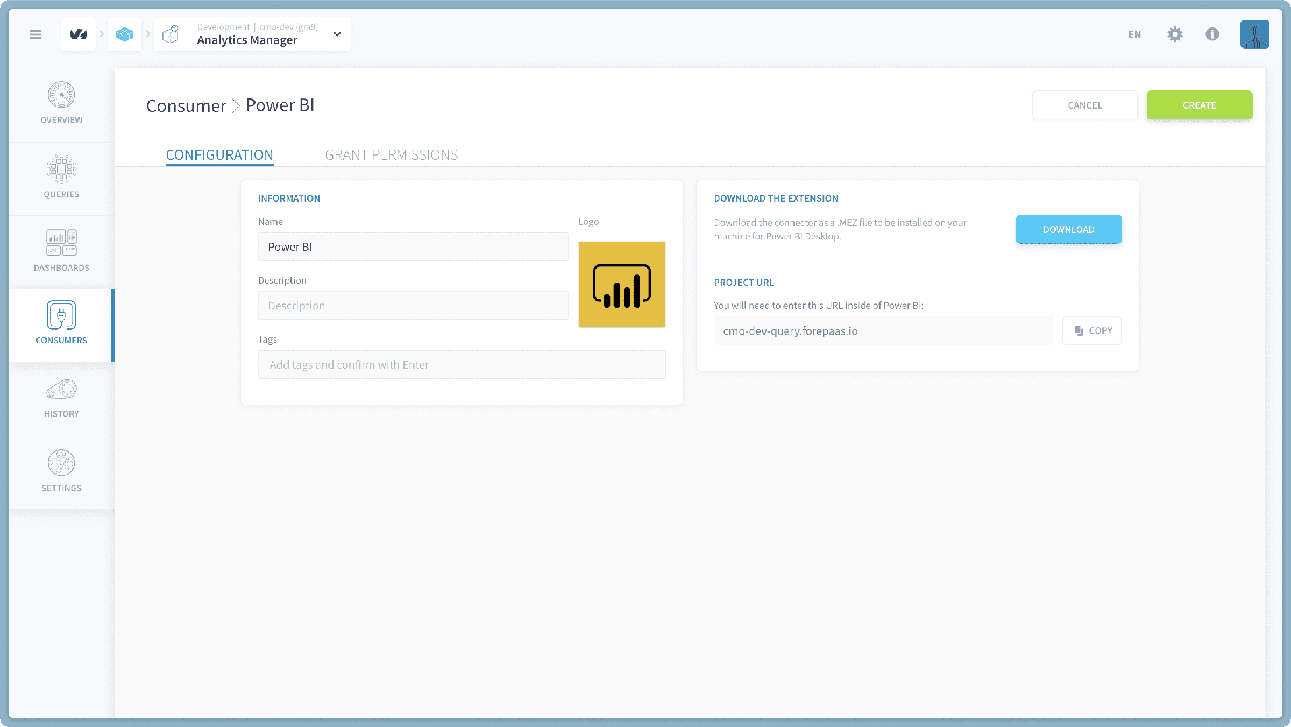The image size is (1291, 727).
Task: Go to Overview in the sidebar
Action: (x=61, y=103)
